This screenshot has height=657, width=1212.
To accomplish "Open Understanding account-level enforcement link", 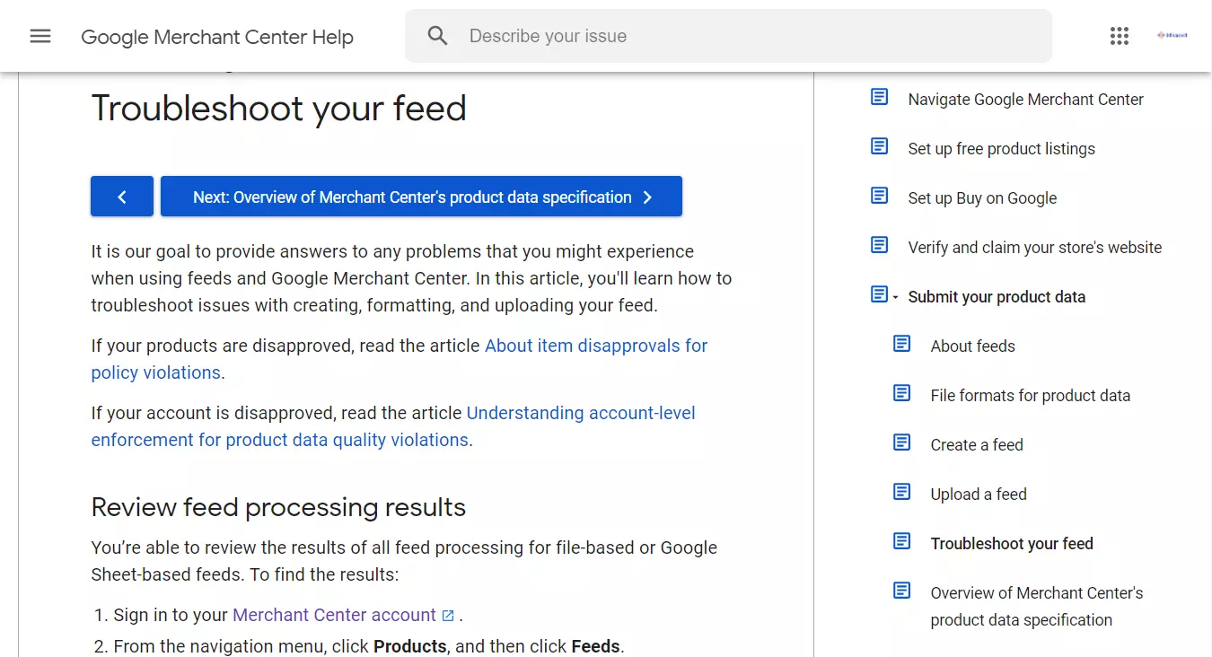I will pos(393,426).
